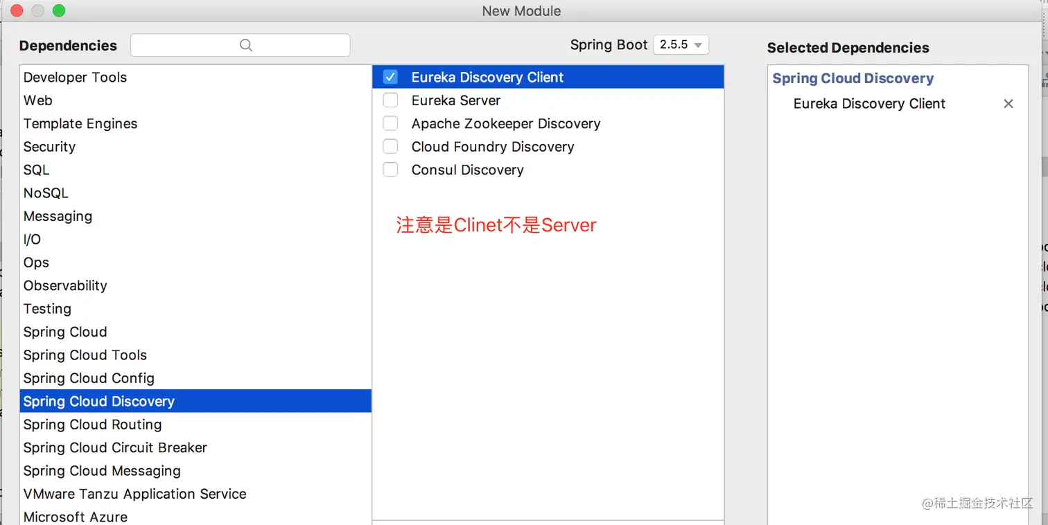Choose the Spring Cloud Tools category

click(x=195, y=355)
